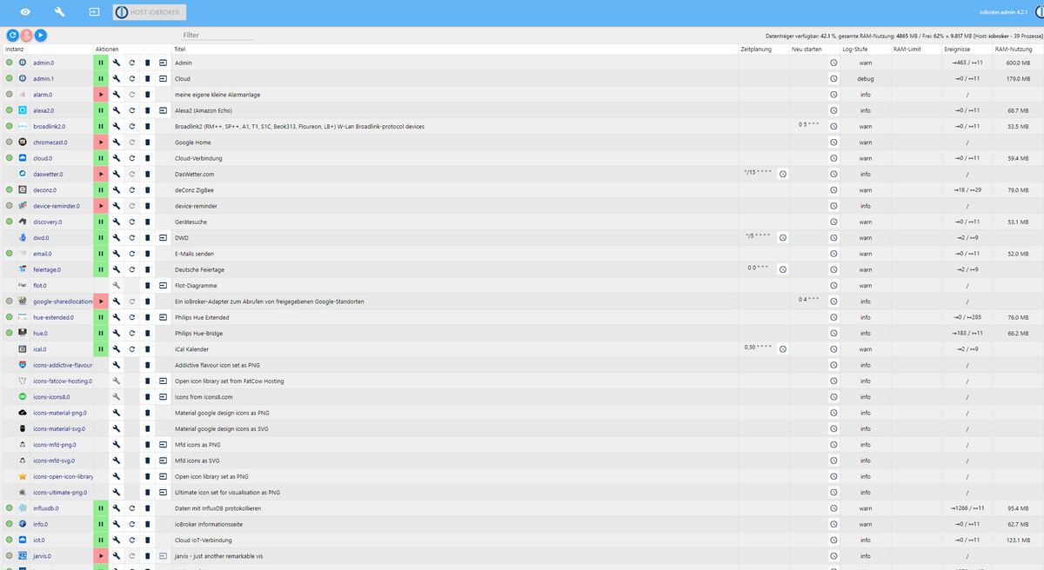Change admin.1 log level 'debug'

(866, 79)
